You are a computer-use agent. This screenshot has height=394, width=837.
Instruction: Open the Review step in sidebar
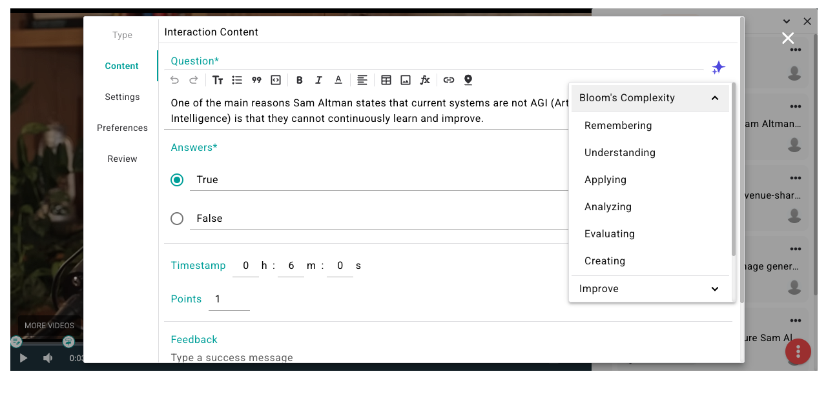[x=122, y=159]
